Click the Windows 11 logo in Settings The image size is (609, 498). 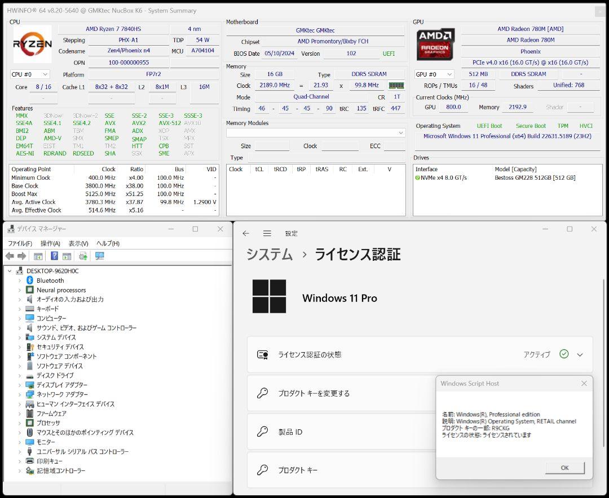click(x=269, y=296)
